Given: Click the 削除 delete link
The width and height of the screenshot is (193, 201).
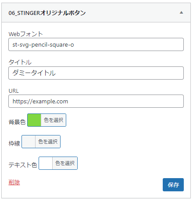Looking at the screenshot, I should click(x=14, y=183).
